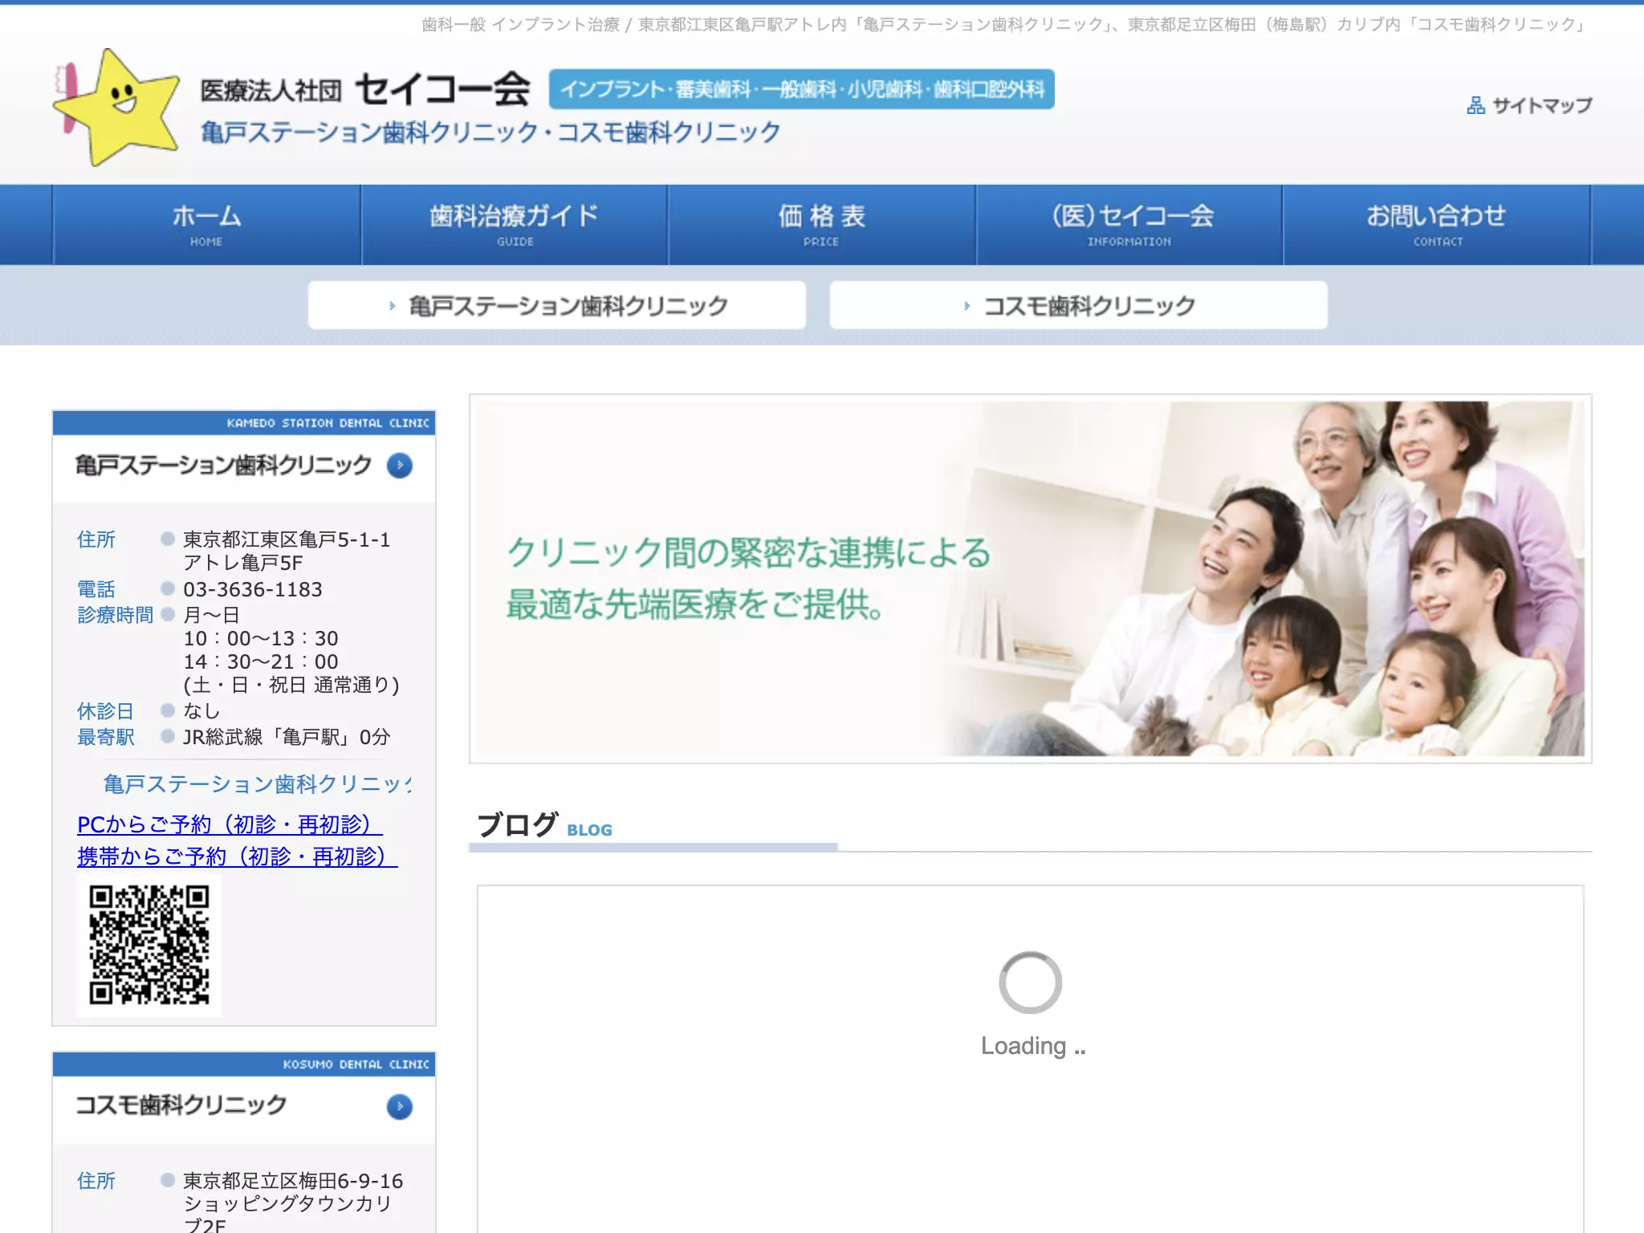Viewport: 1644px width, 1233px height.
Task: Select 価格表 PRICE in navigation bar
Action: tap(821, 225)
